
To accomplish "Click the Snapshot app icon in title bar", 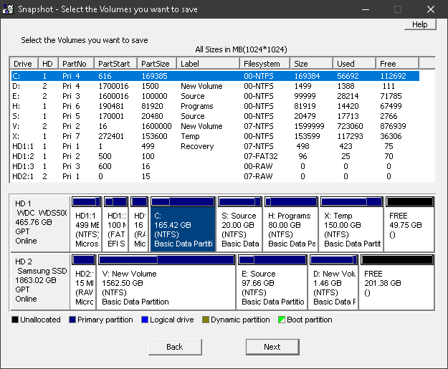I will (9, 9).
